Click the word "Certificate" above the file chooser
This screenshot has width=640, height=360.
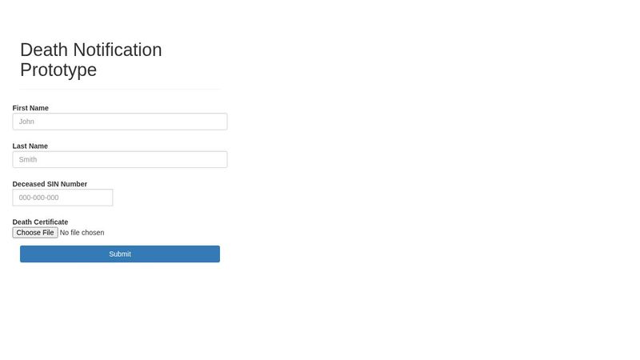51,222
